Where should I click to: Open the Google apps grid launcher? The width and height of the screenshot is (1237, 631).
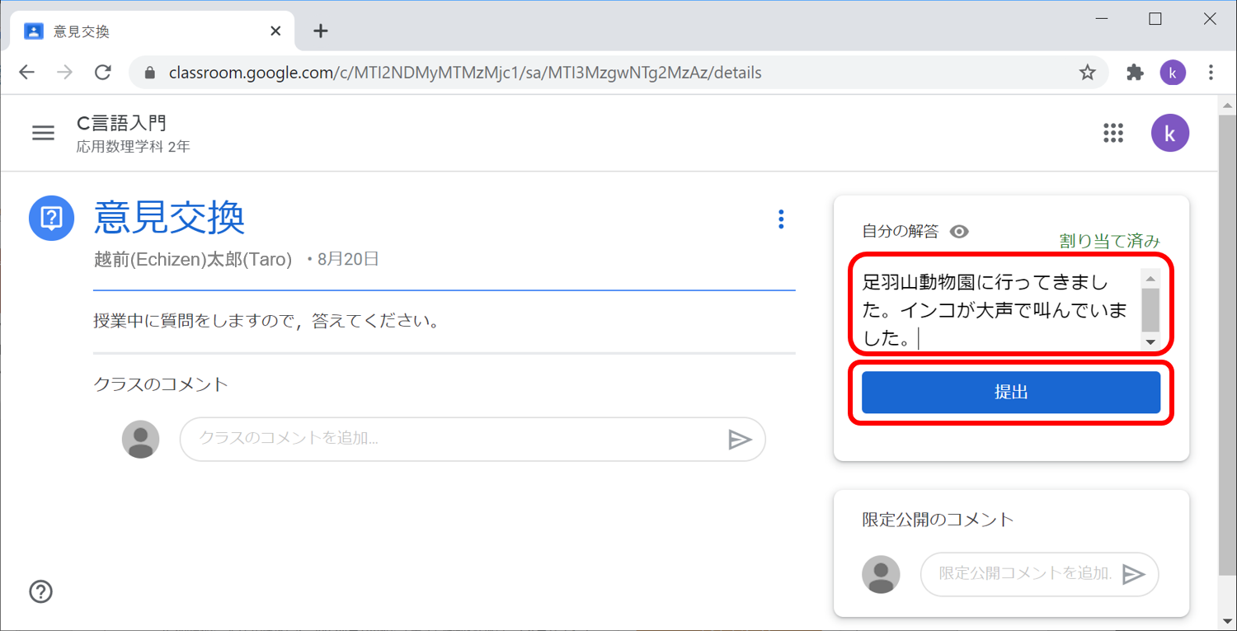(x=1113, y=133)
